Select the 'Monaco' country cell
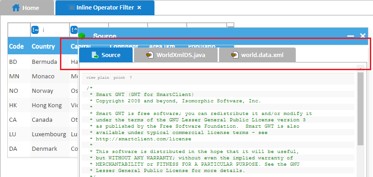Image resolution: width=373 pixels, height=177 pixels. 50,77
